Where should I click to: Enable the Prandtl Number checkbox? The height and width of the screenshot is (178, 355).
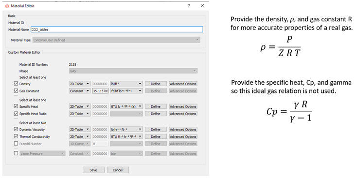16,144
